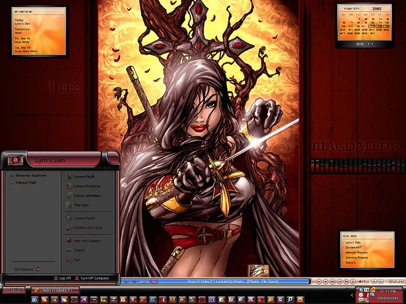Click the 2005 year label in calendar
Screen dimensions: 406x304
[377, 9]
